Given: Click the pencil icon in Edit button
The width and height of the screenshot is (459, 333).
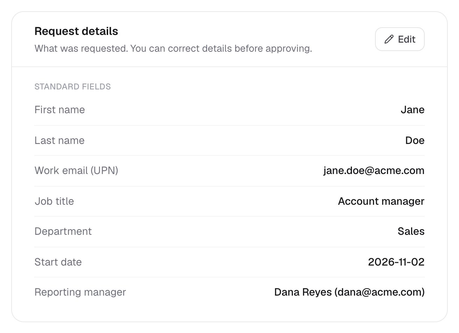Looking at the screenshot, I should [389, 39].
